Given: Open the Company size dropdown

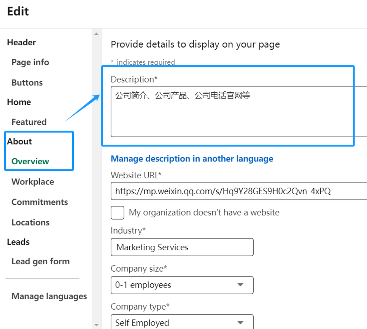Looking at the screenshot, I should click(182, 285).
